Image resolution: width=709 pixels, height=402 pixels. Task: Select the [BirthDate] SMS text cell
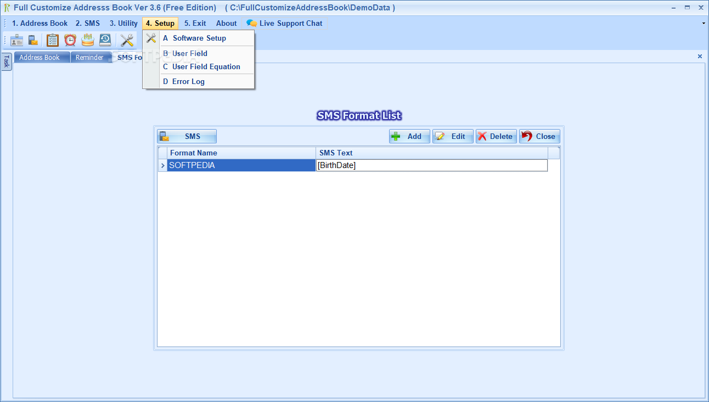432,165
